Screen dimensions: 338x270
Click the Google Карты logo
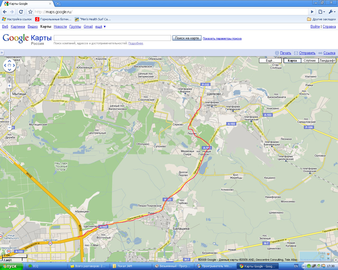coord(27,39)
